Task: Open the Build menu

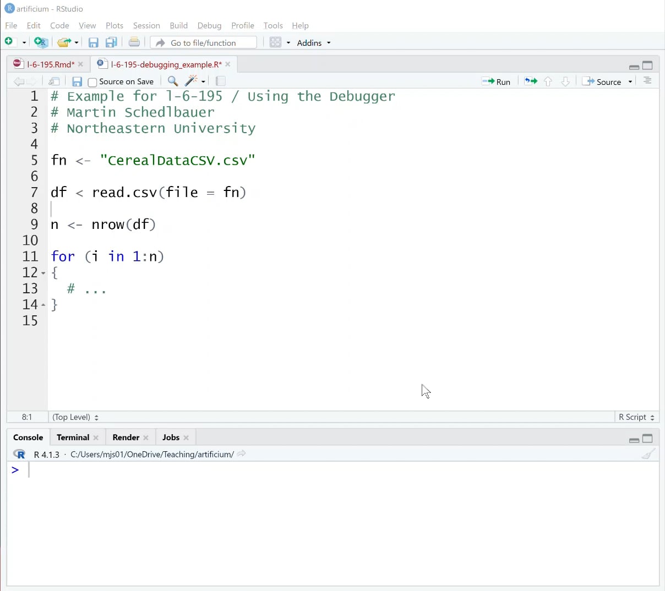Action: coord(179,25)
